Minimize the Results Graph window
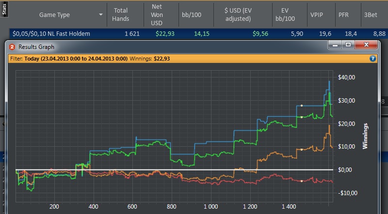The image size is (388, 214). [x=335, y=45]
